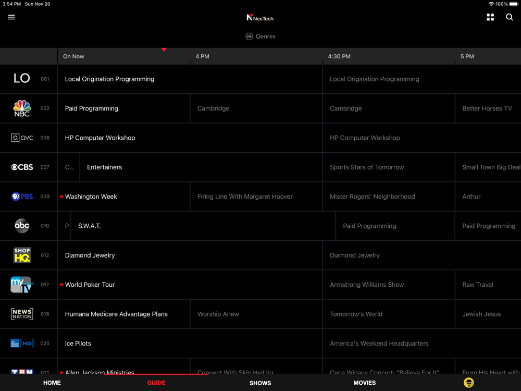Open Humana Medicare Advantage Plans
Viewport: 521px width, 391px height.
[x=124, y=314]
